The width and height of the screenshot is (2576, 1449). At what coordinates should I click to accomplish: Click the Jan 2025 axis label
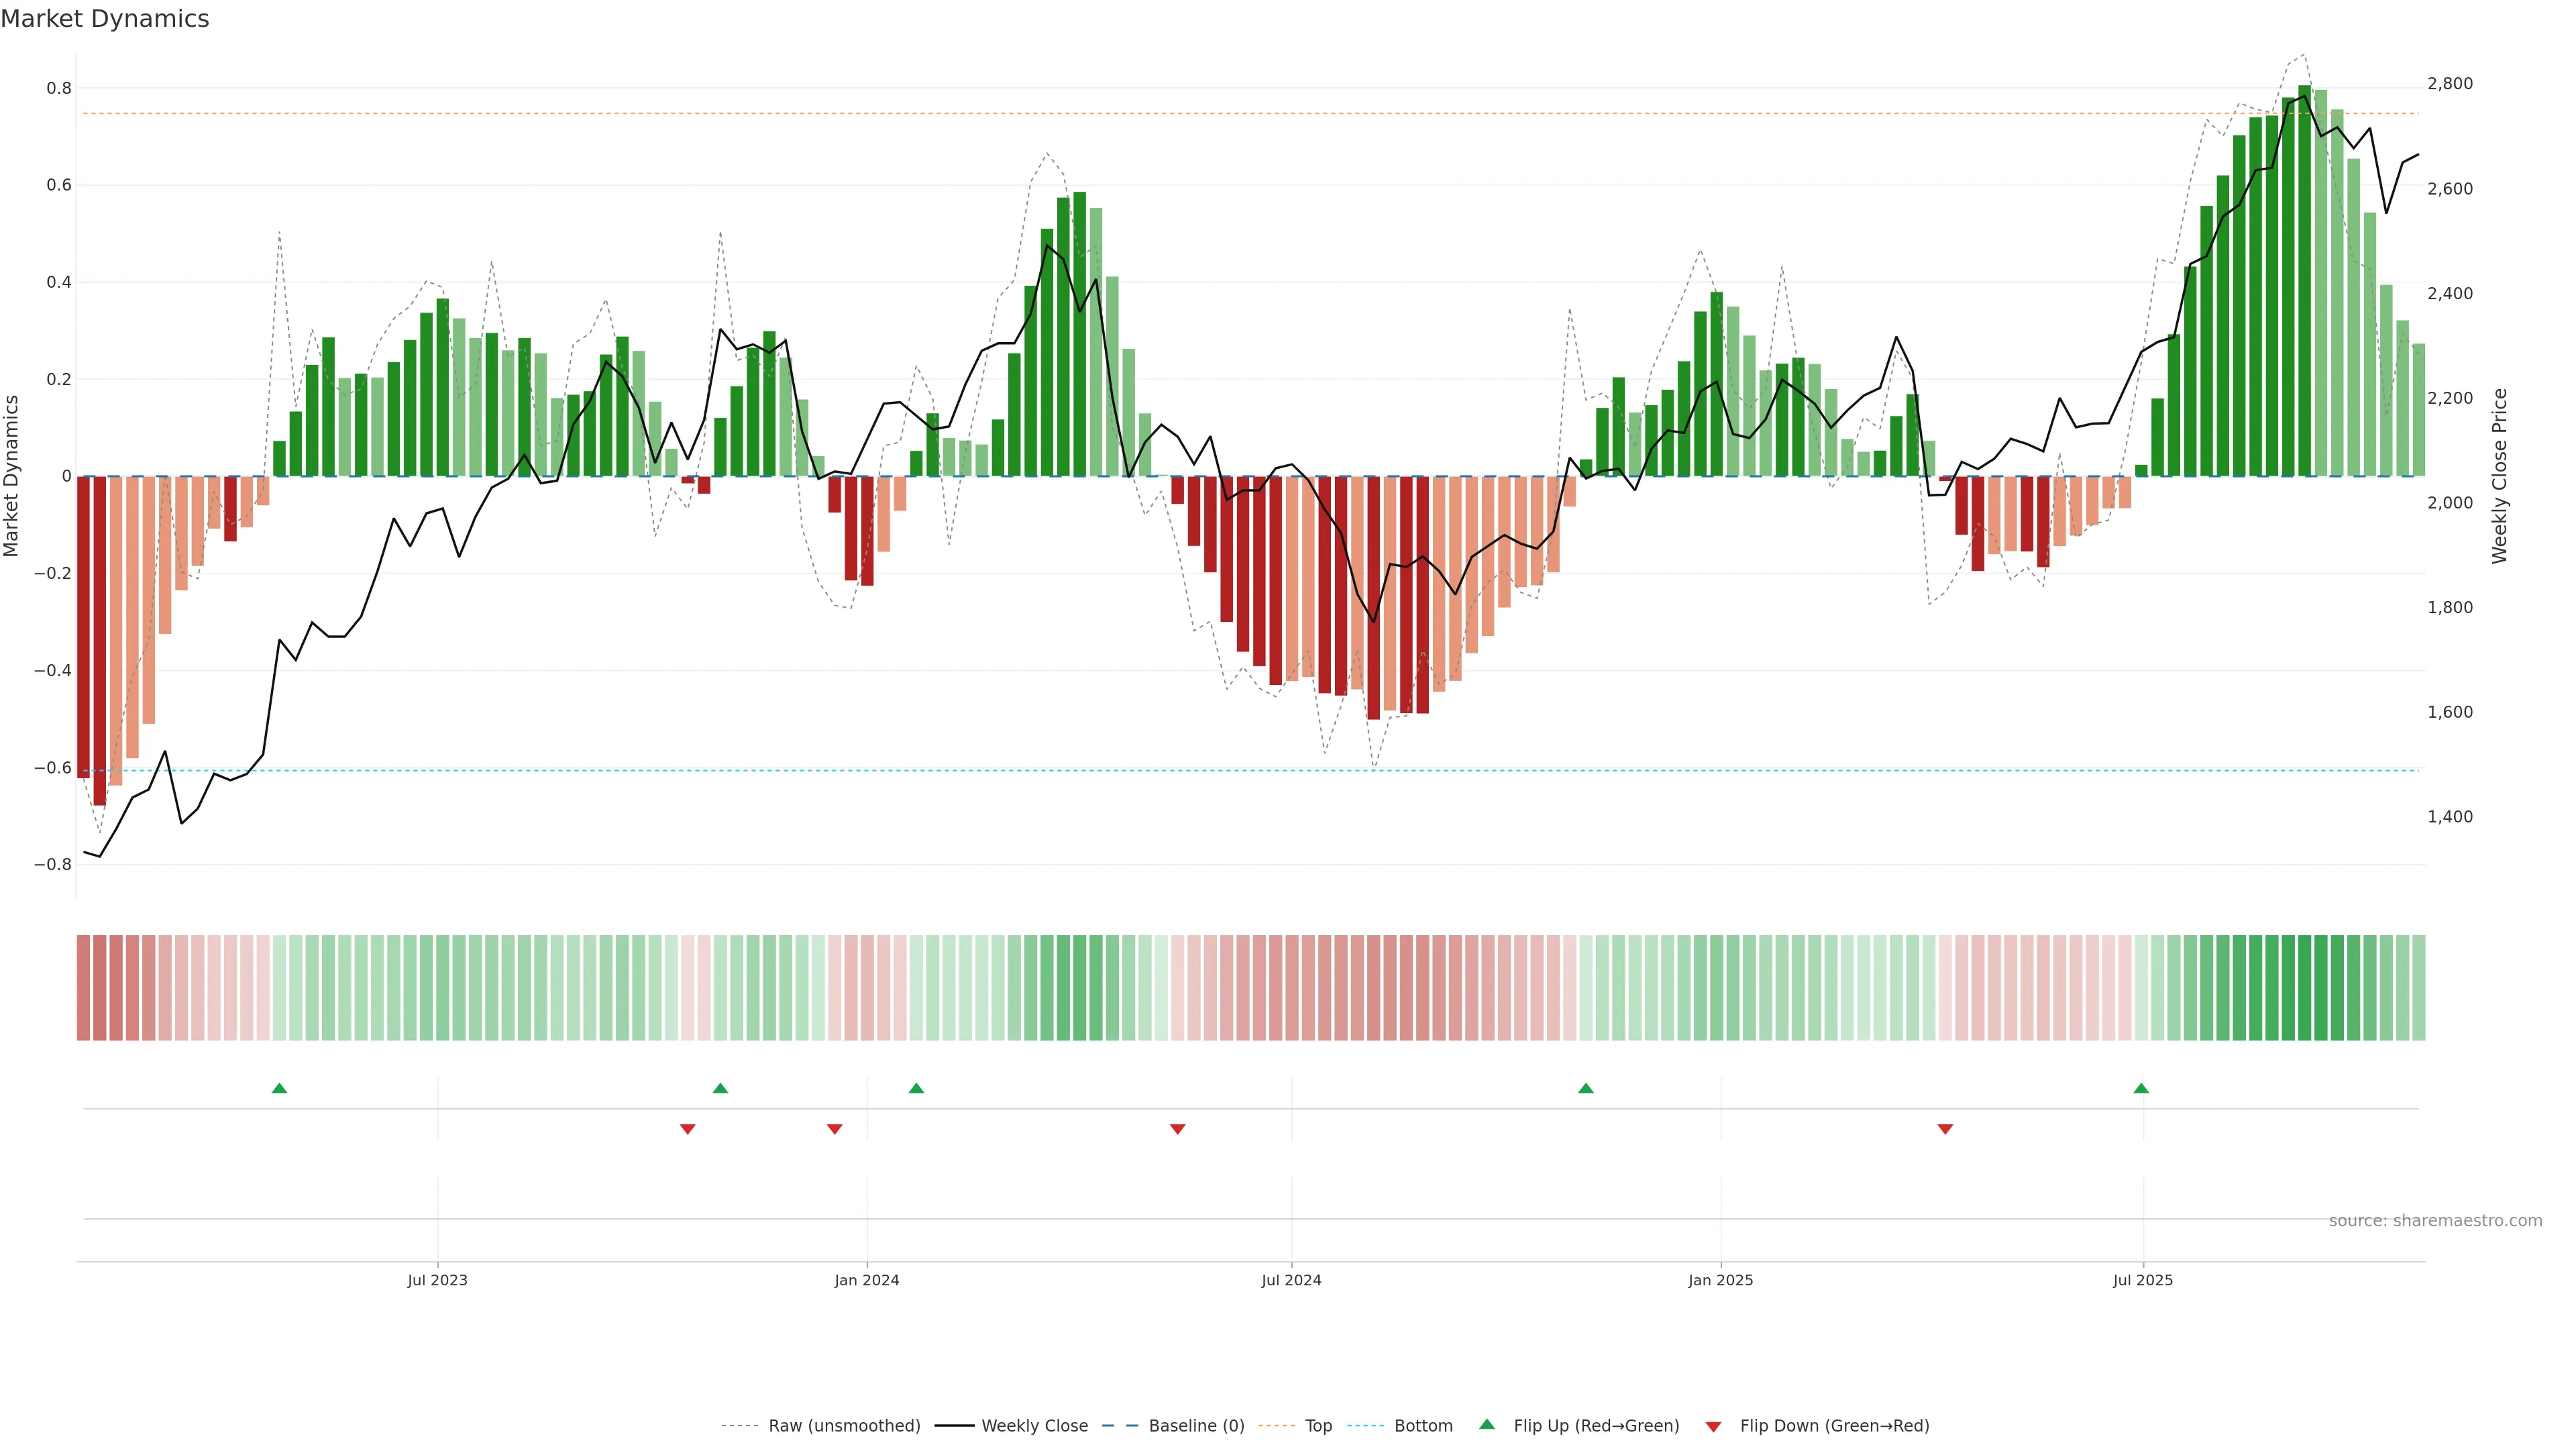point(1720,1280)
